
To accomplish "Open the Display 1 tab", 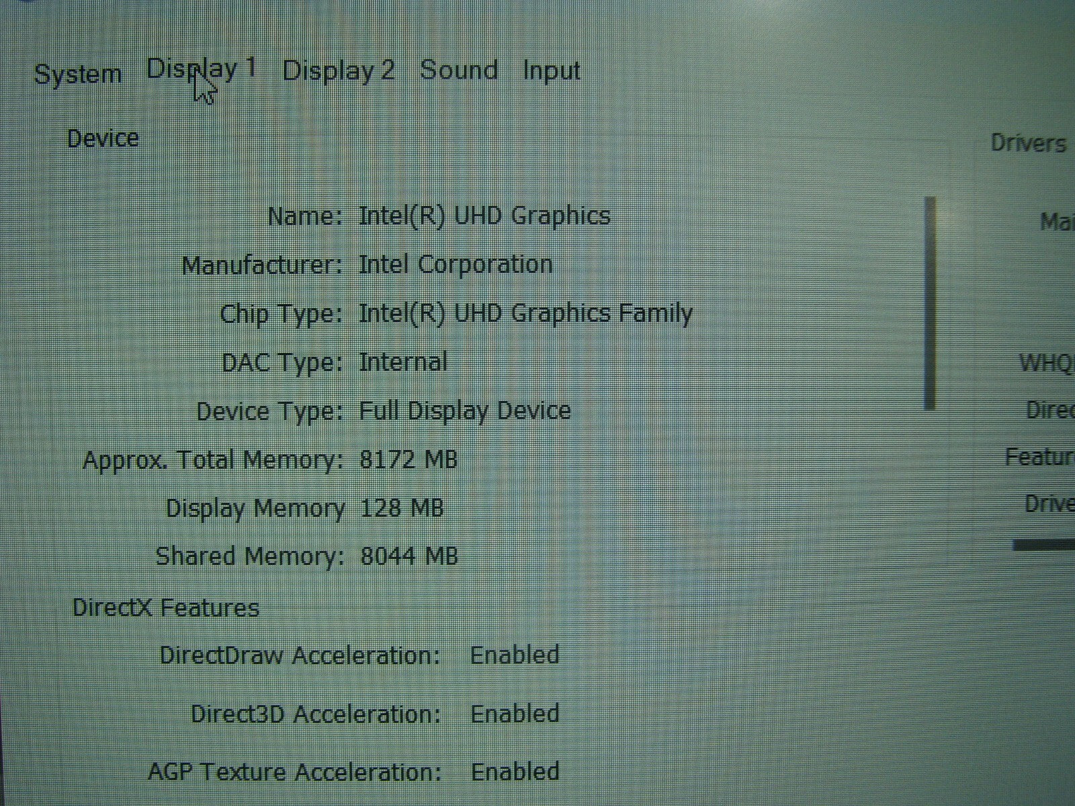I will tap(201, 69).
